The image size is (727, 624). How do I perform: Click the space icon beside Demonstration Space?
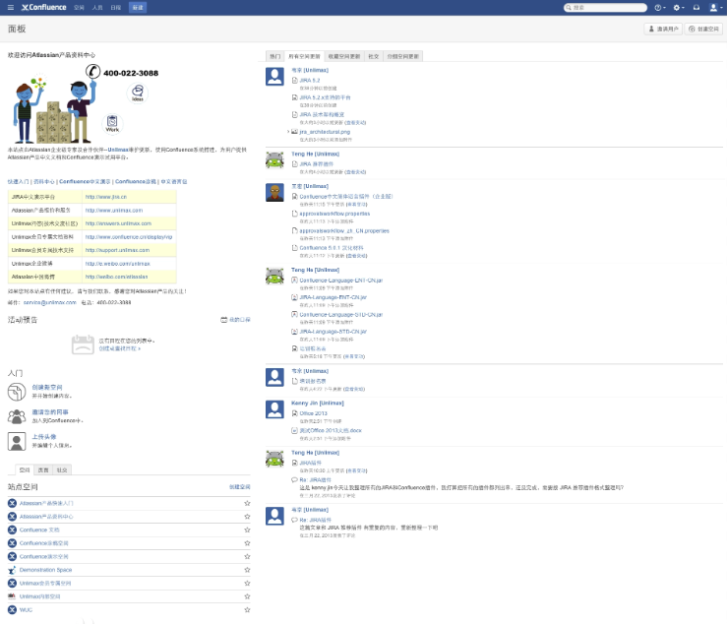point(12,570)
